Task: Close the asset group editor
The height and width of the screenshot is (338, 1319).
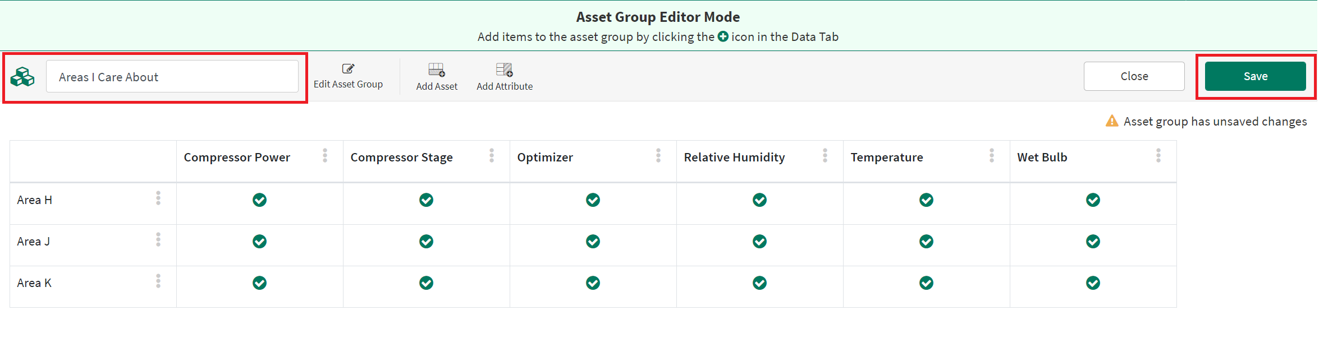Action: pos(1134,76)
